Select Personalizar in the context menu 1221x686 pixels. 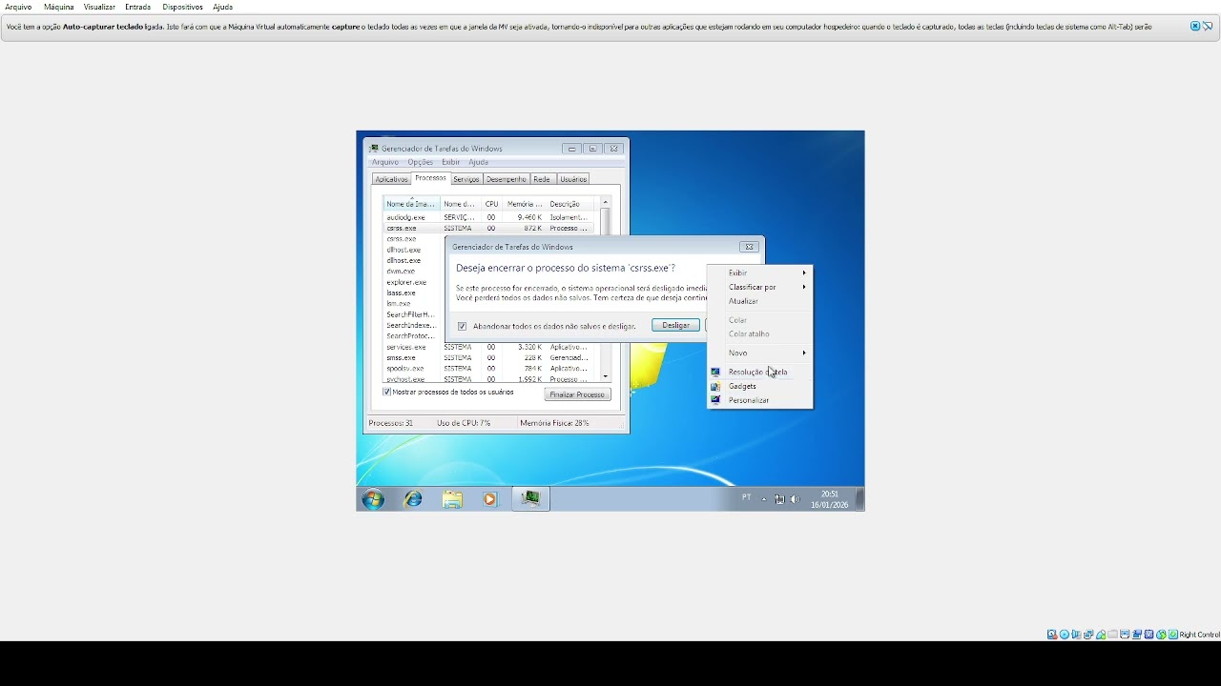tap(759, 400)
